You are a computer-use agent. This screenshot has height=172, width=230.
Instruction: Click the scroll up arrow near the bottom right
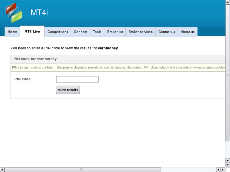coord(227,160)
